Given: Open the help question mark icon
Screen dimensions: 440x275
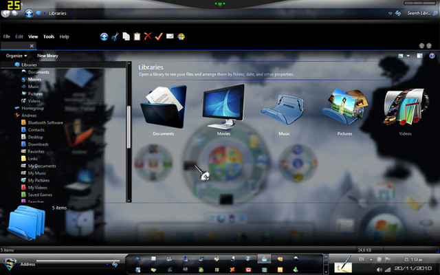Looking at the screenshot, I should [x=432, y=56].
